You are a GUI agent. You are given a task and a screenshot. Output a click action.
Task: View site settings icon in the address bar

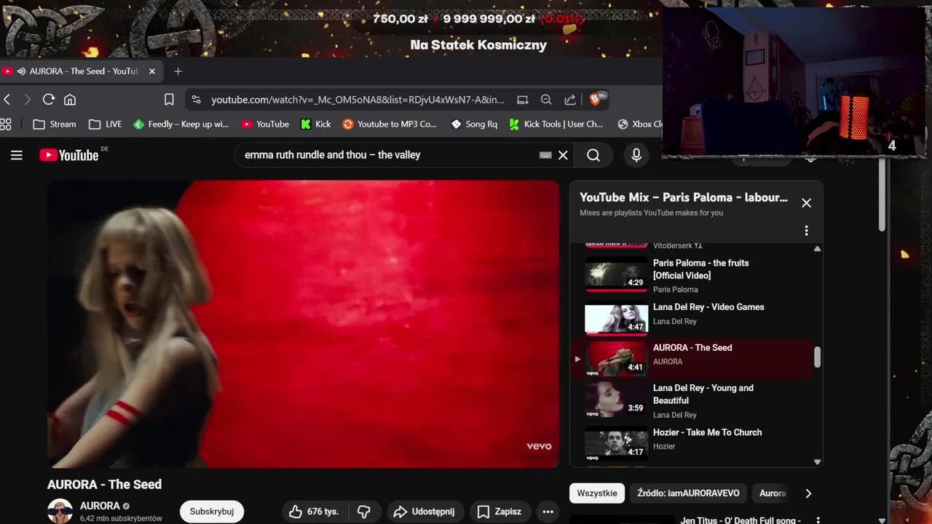coord(197,100)
